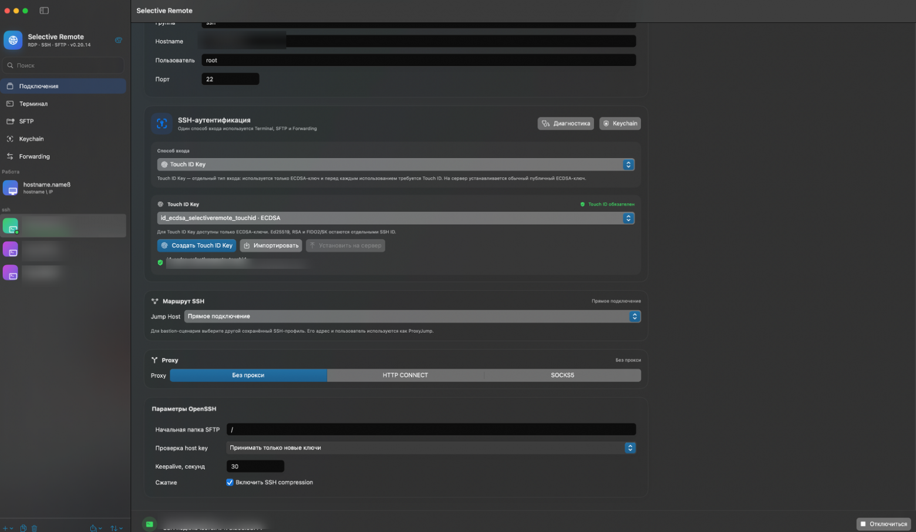
Task: Click the Терминал icon in the sidebar
Action: point(10,103)
